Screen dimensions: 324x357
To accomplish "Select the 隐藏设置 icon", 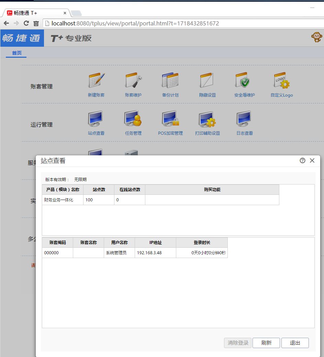I will click(x=207, y=81).
